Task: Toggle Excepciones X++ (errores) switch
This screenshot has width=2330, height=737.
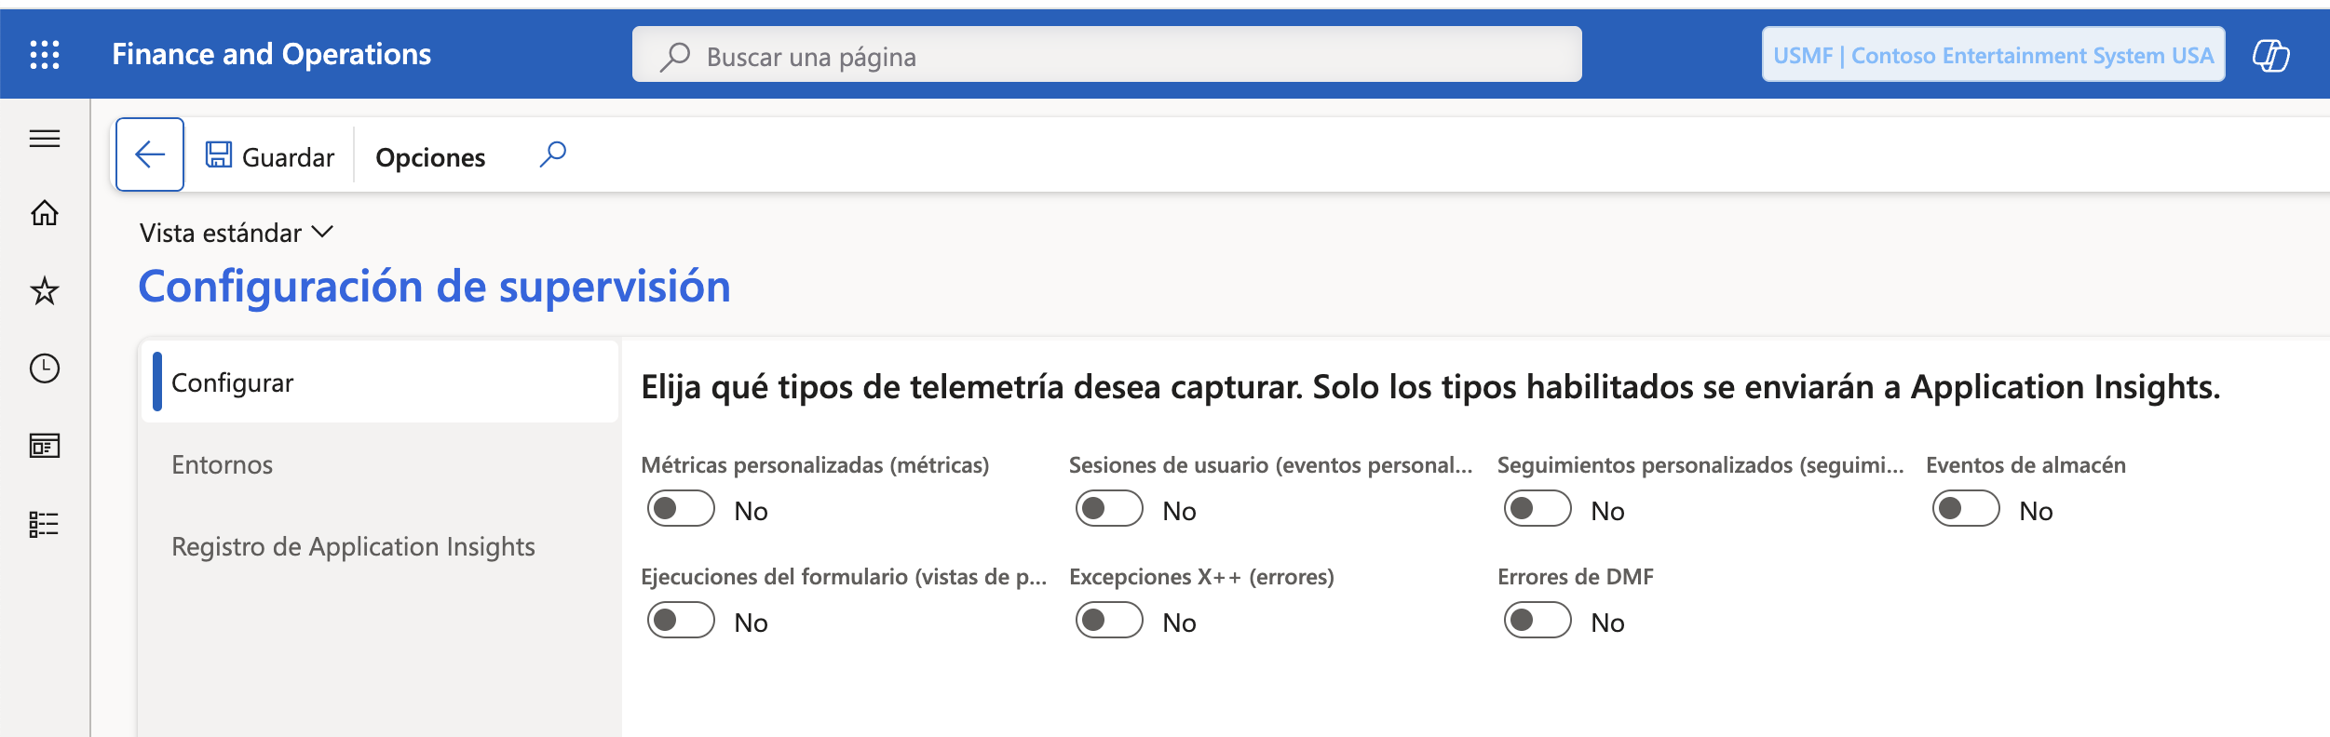Action: tap(1109, 621)
